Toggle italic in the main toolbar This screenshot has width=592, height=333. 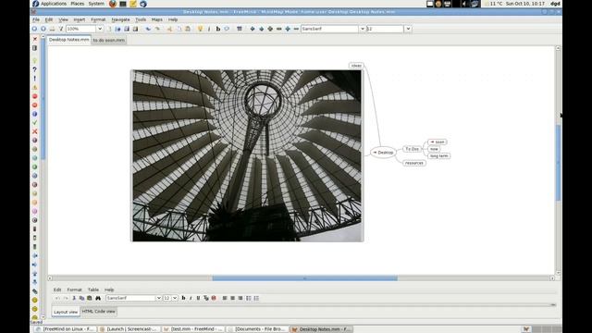coord(209,29)
